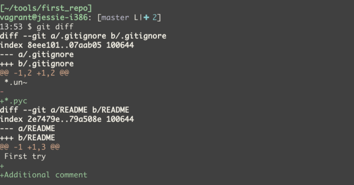Click the index 8eee101..07aab05 line

point(67,45)
